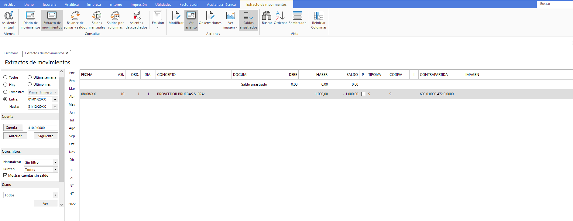
Task: Select the Último mes option
Action: (x=29, y=84)
